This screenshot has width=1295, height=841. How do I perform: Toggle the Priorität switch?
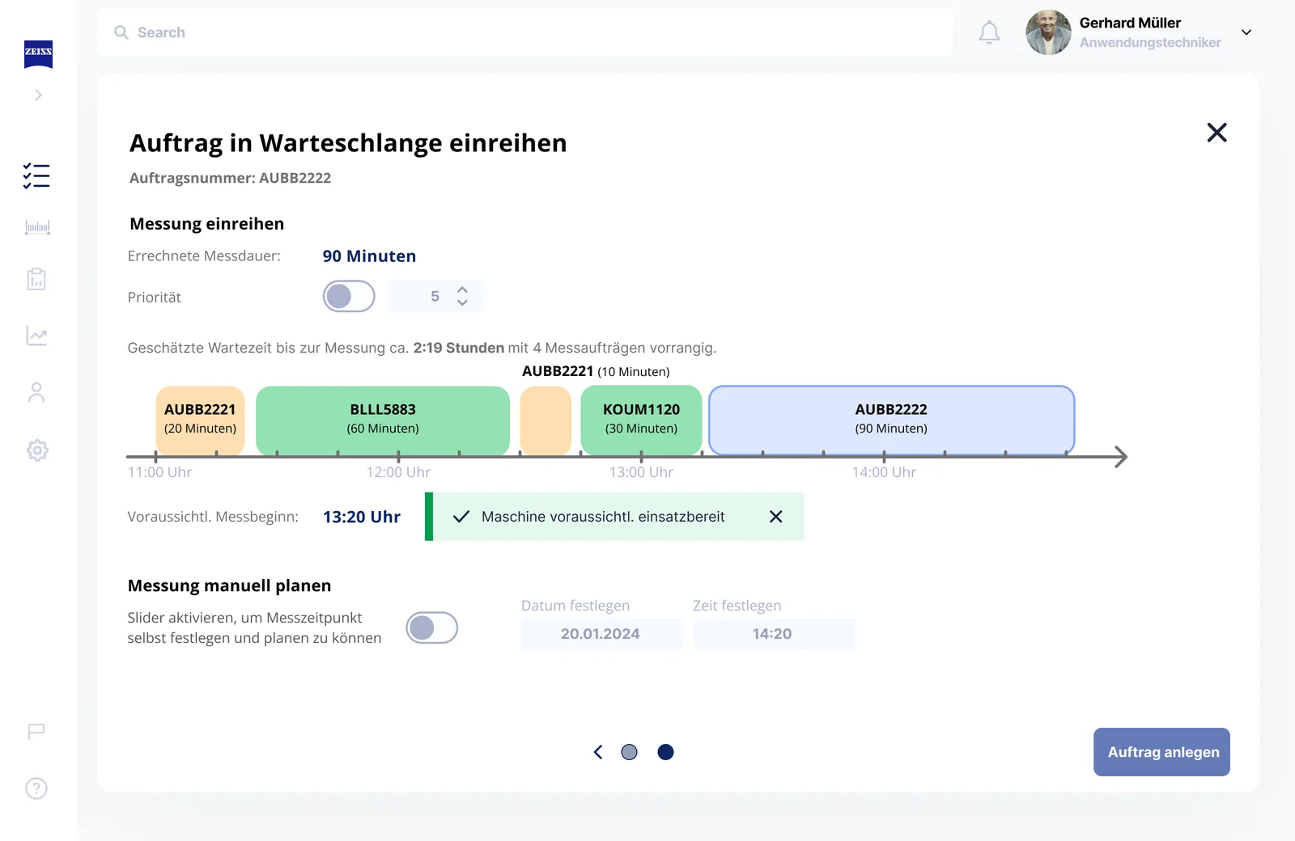point(349,296)
